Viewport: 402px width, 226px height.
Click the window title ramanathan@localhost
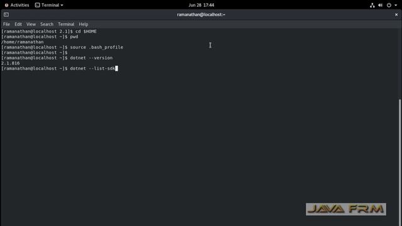click(201, 14)
